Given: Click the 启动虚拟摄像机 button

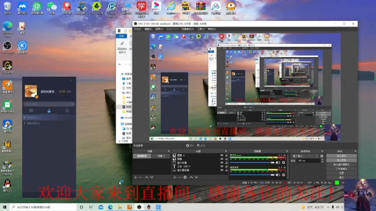Looking at the screenshot, I should (342, 165).
